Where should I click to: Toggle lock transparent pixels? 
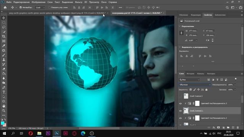tap(191, 90)
